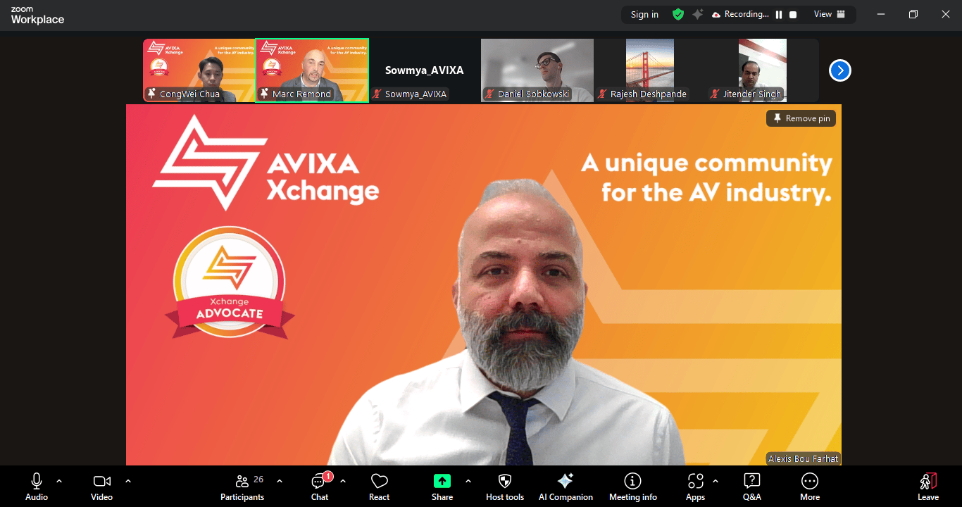Open the green Share button
This screenshot has height=507, width=962.
coord(442,486)
